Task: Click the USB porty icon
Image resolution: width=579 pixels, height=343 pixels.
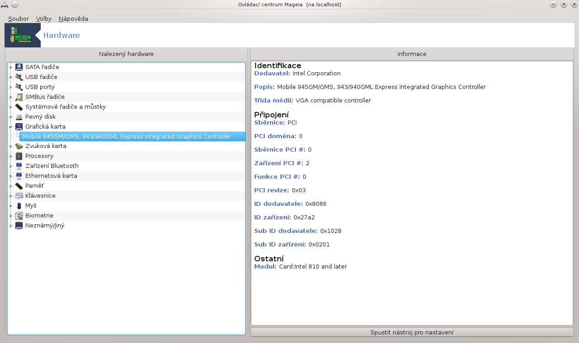Action: 19,87
